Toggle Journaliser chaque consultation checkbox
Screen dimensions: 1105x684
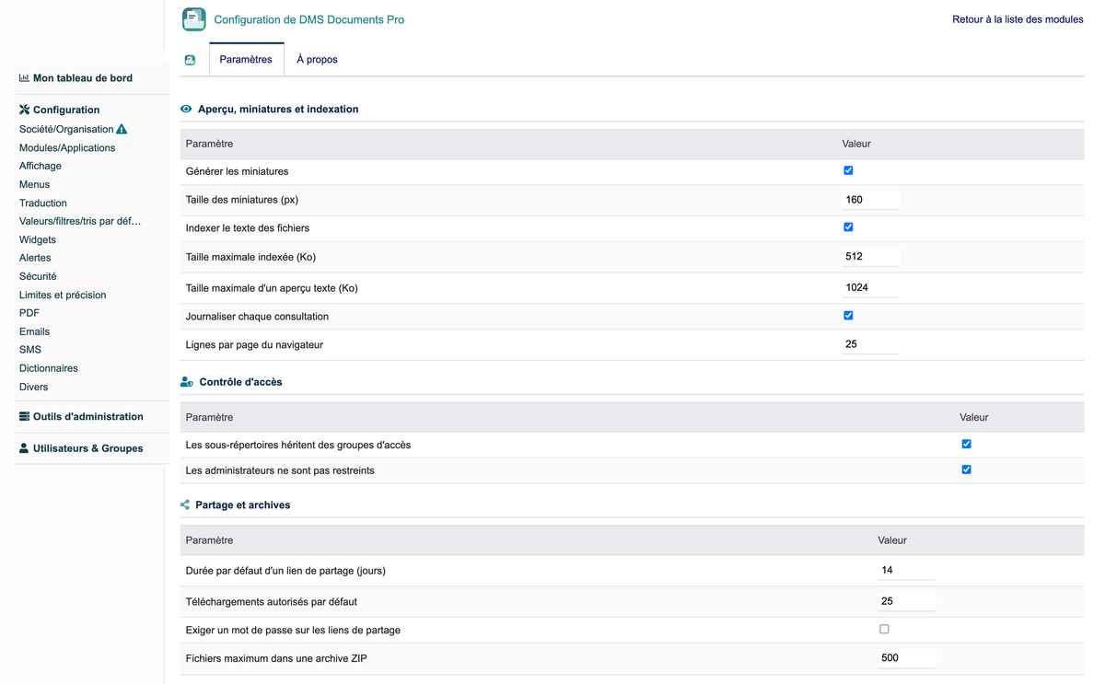pos(848,316)
